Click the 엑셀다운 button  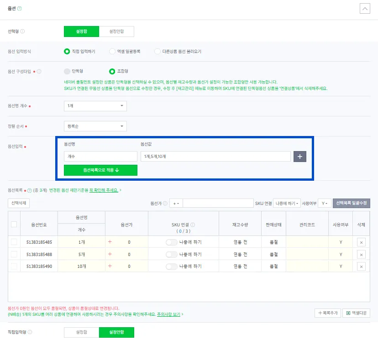pyautogui.click(x=356, y=313)
